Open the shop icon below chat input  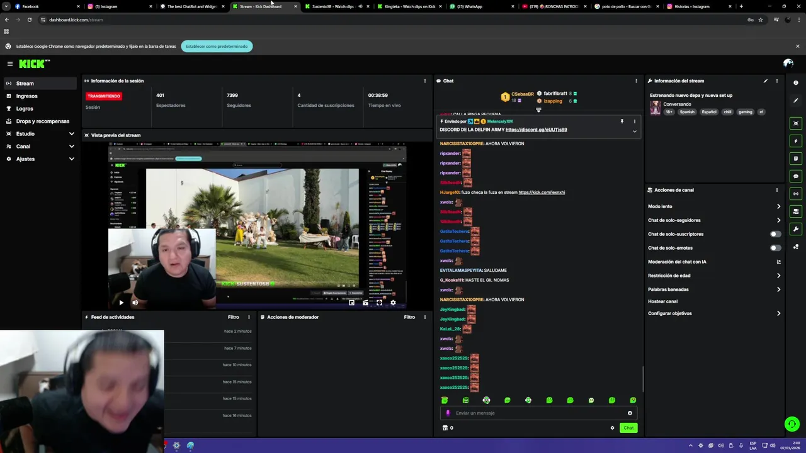445,428
